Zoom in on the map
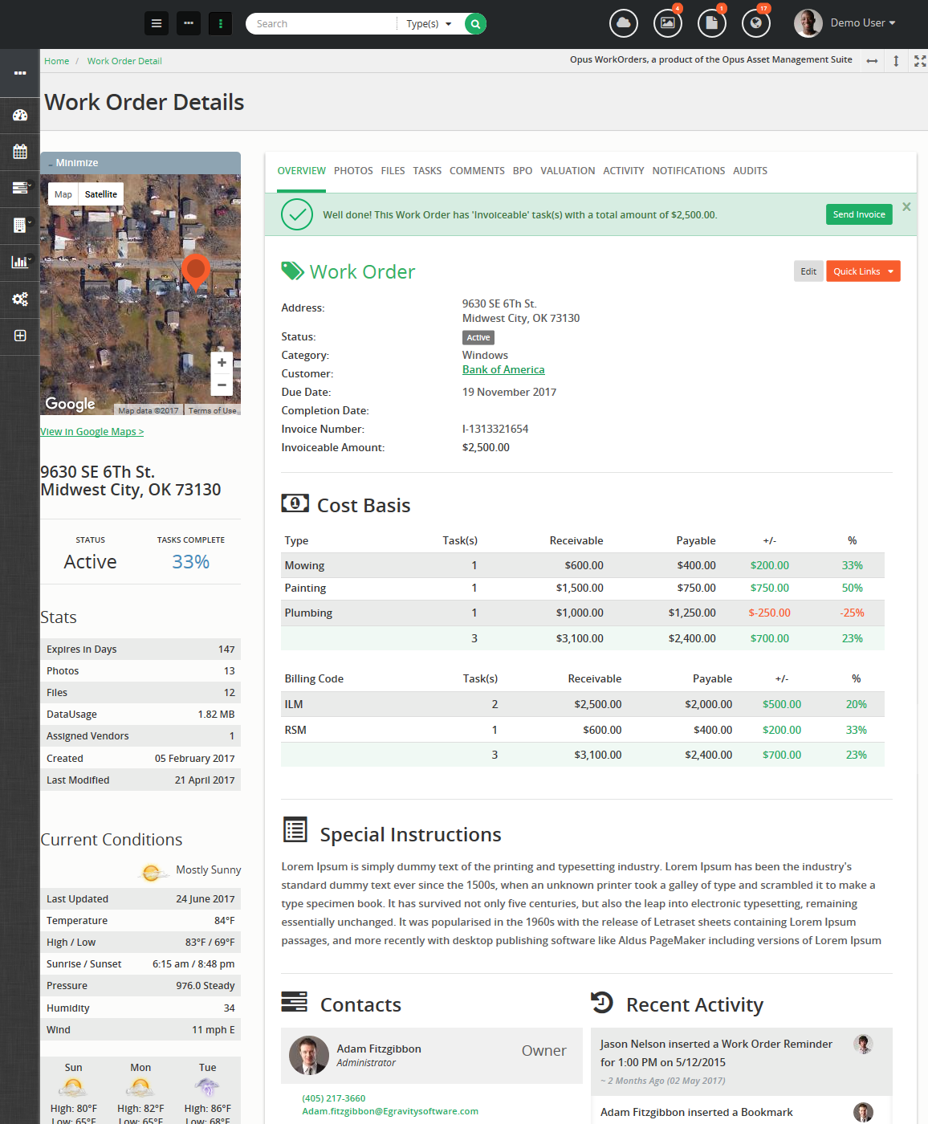This screenshot has width=928, height=1124. pos(222,363)
